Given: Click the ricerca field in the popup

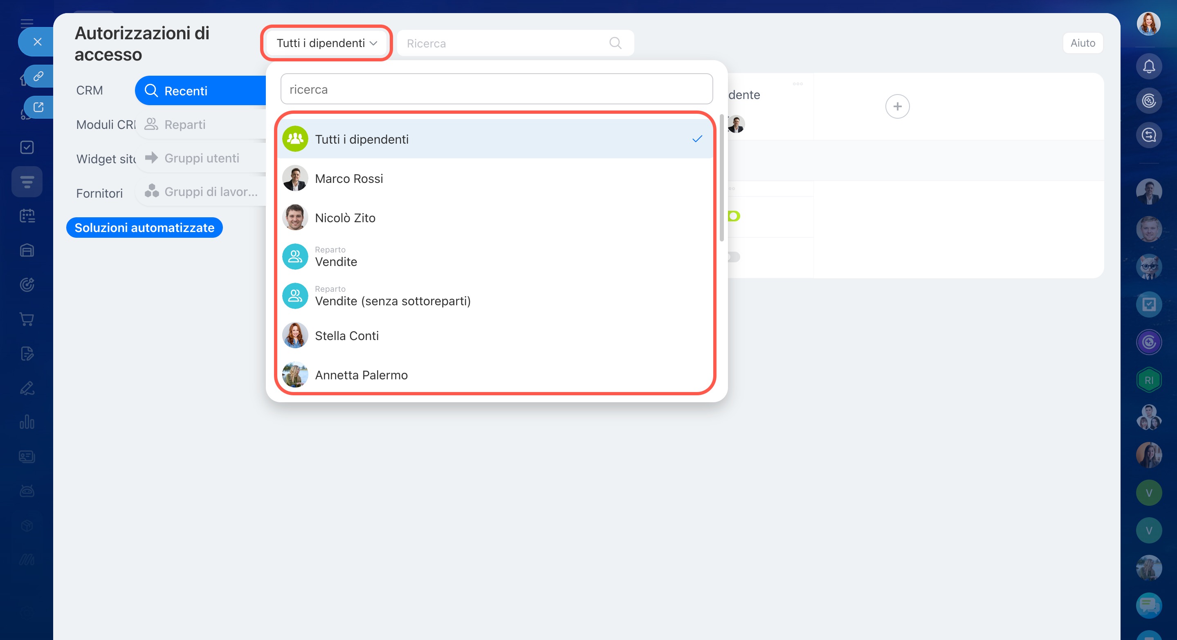Looking at the screenshot, I should pyautogui.click(x=496, y=89).
